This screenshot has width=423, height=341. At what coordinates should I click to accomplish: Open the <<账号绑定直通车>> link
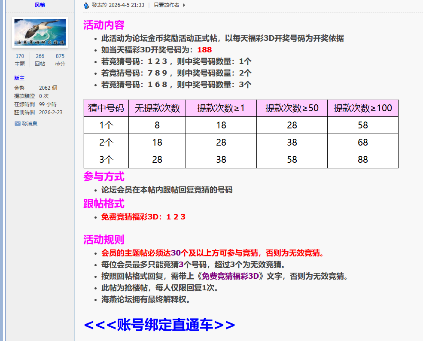click(159, 326)
